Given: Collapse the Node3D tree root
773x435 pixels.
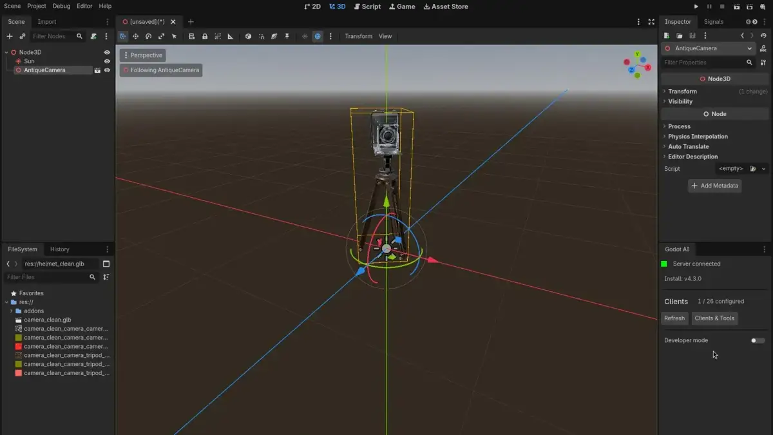Looking at the screenshot, I should (6, 52).
